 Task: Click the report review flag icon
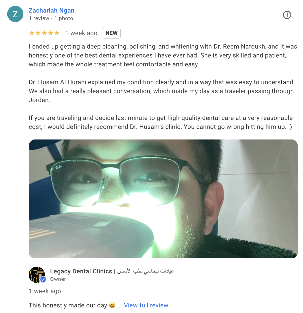pos(287,15)
